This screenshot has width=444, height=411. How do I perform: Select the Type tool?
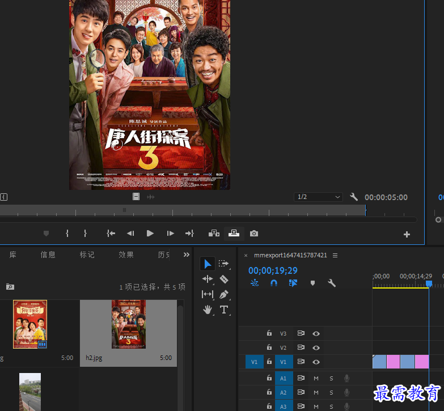pyautogui.click(x=223, y=310)
